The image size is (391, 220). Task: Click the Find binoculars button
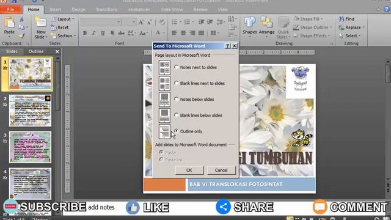[346, 19]
